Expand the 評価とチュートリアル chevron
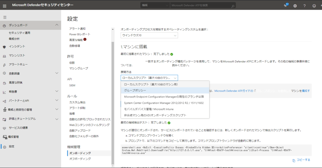This screenshot has height=168, width=322. point(57,119)
